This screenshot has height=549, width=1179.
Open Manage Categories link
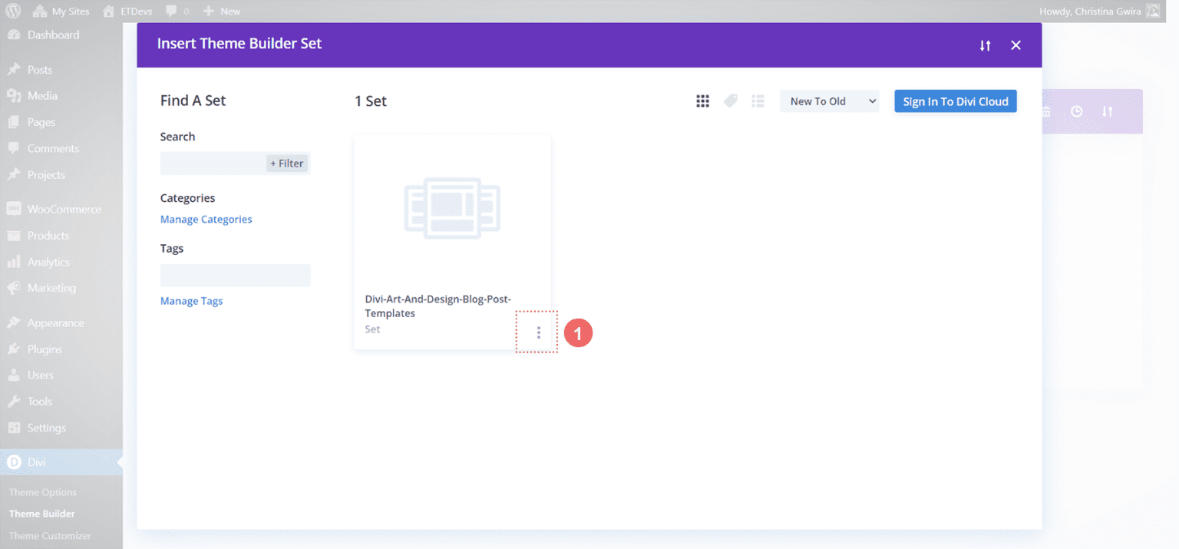pos(206,219)
